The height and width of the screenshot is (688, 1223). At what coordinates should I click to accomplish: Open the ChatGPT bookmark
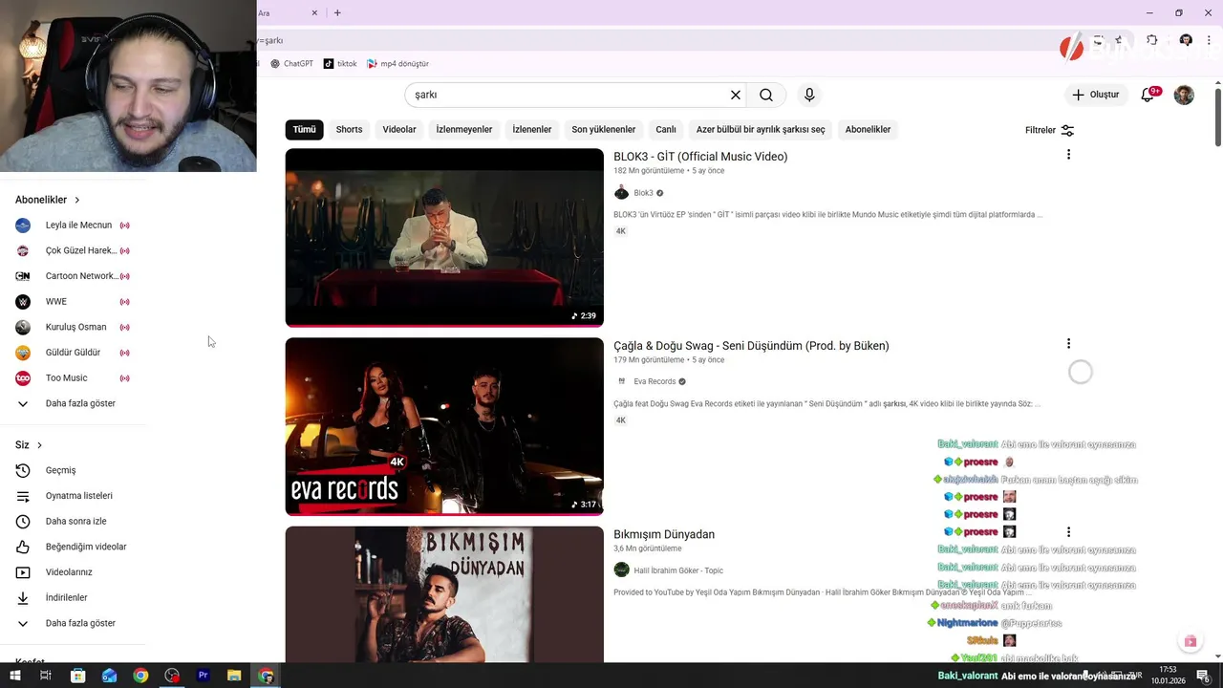pyautogui.click(x=291, y=63)
